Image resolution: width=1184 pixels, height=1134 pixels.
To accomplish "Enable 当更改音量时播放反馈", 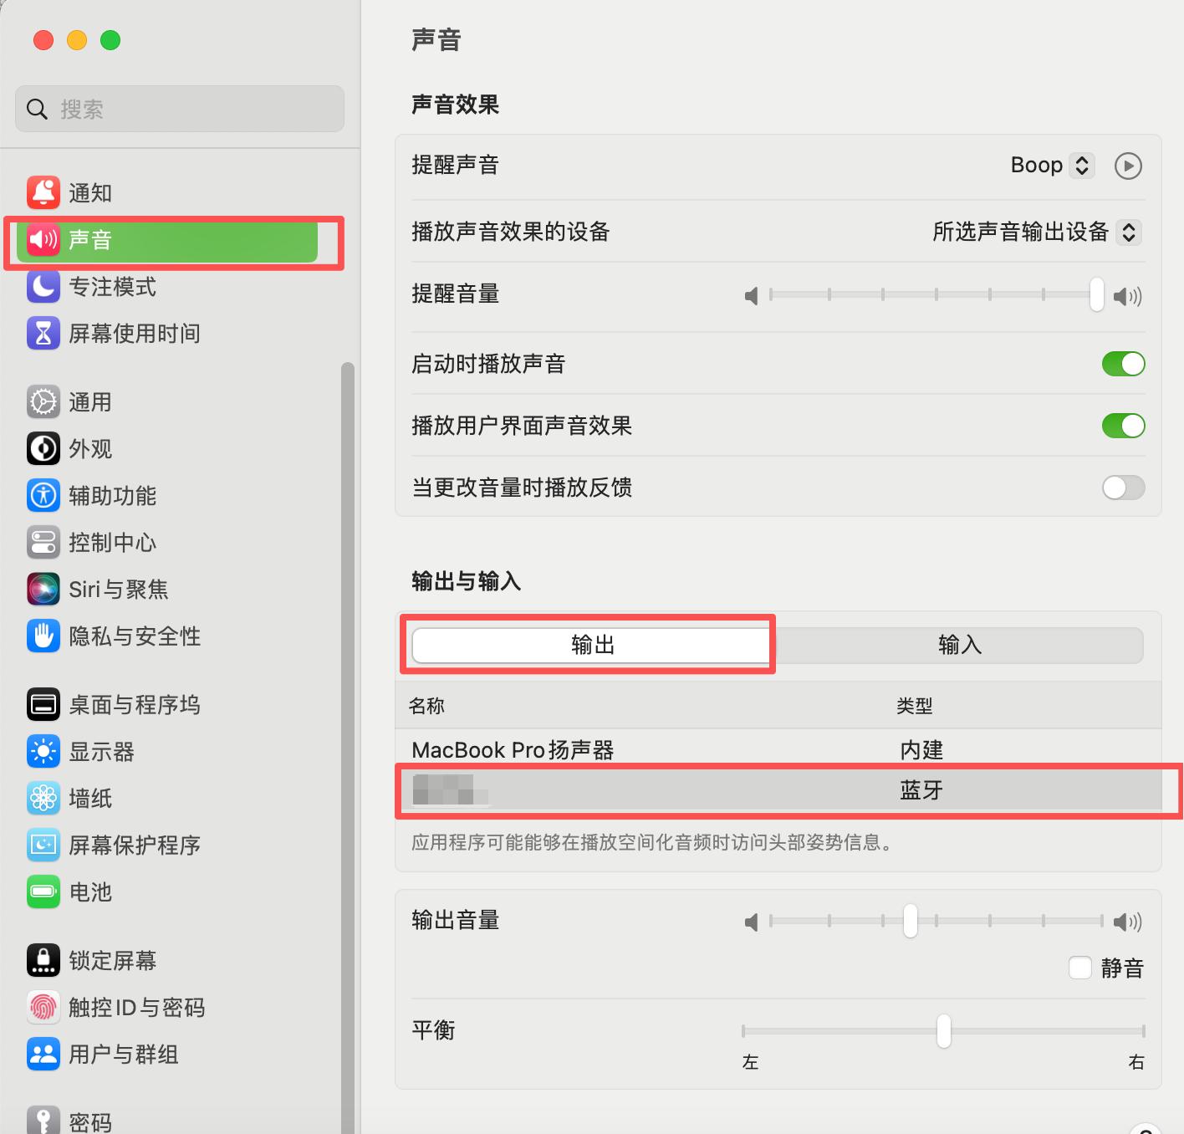I will (1124, 488).
